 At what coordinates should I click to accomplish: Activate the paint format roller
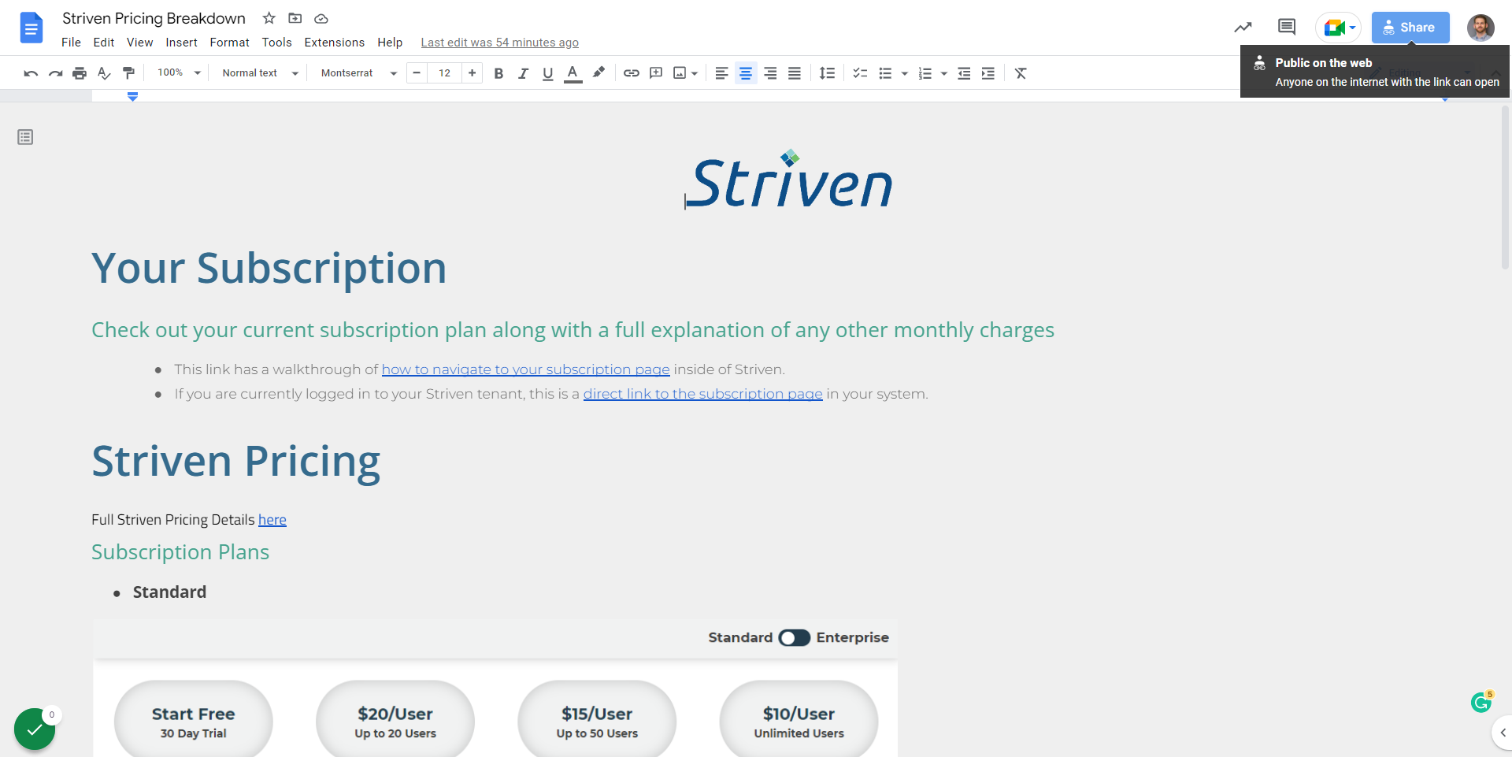[128, 73]
